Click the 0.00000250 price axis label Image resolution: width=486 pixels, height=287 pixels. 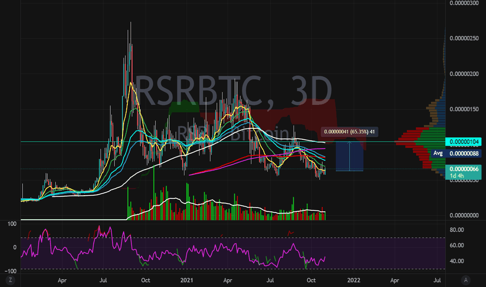coord(464,38)
